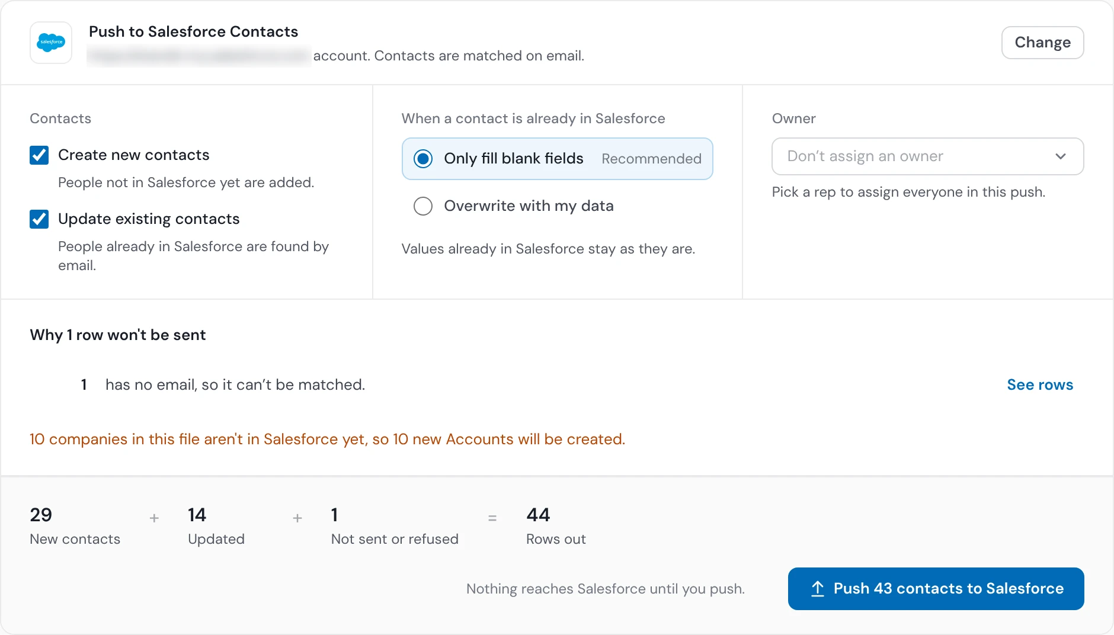
Task: Click the Owner section label
Action: coord(793,118)
